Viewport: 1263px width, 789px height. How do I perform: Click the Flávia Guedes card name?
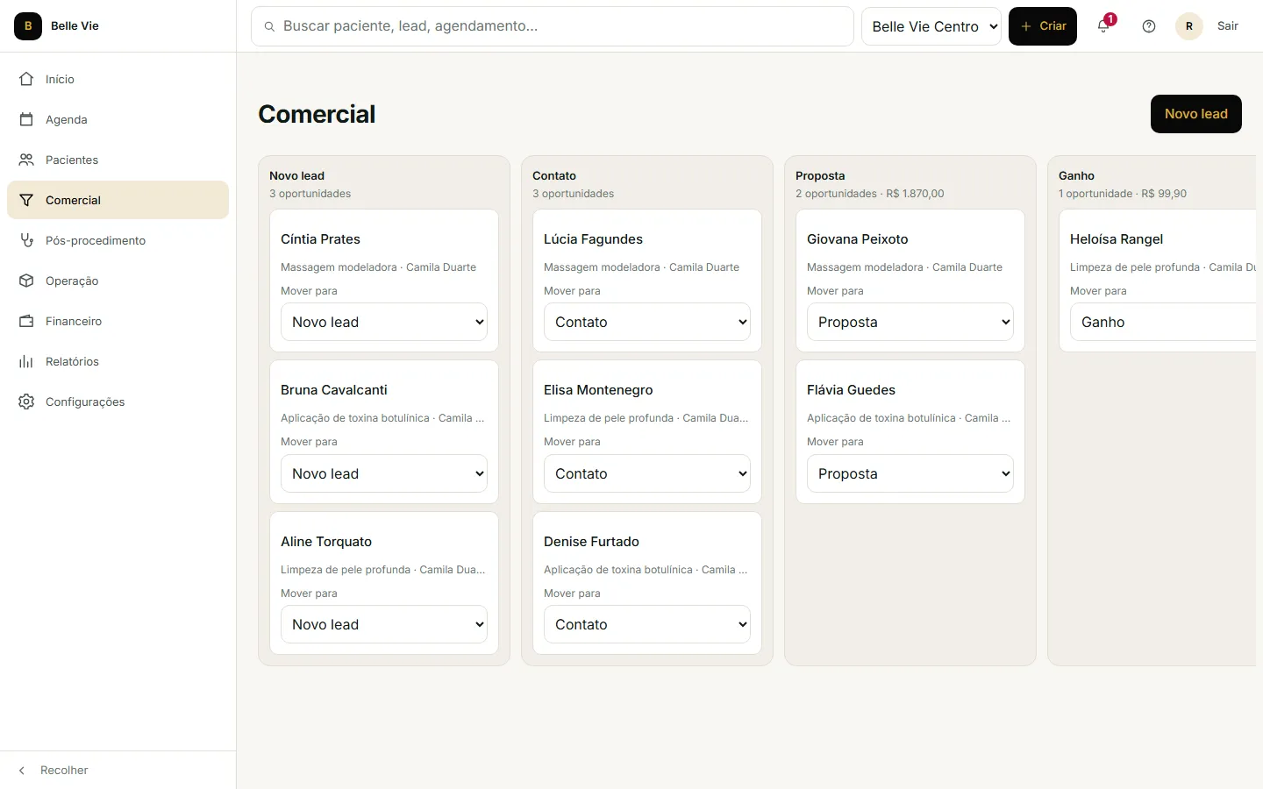(x=851, y=390)
